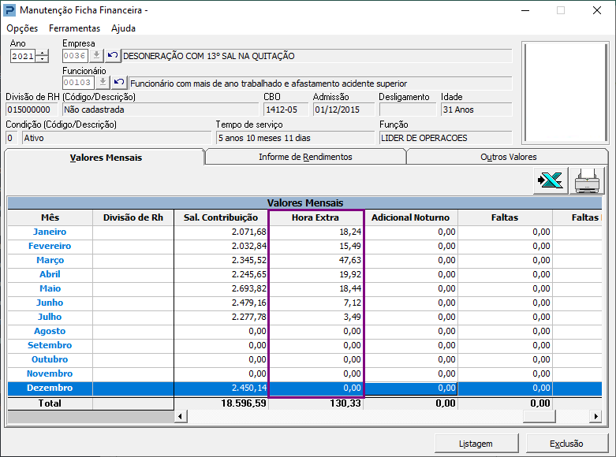Image resolution: width=616 pixels, height=457 pixels.
Task: Click the Listagem button
Action: [x=476, y=444]
